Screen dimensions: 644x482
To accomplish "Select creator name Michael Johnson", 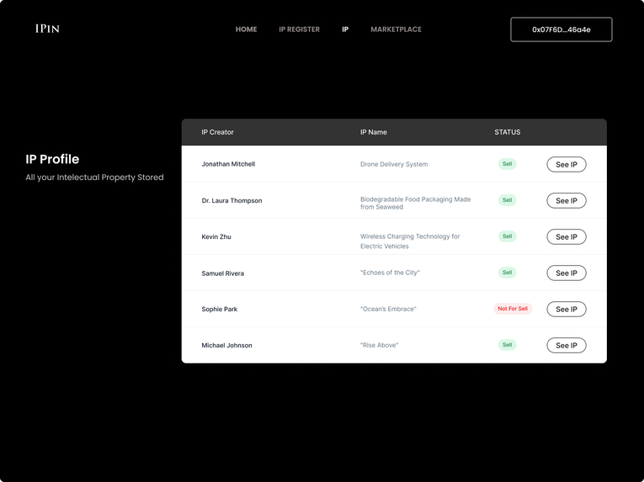I will [226, 345].
